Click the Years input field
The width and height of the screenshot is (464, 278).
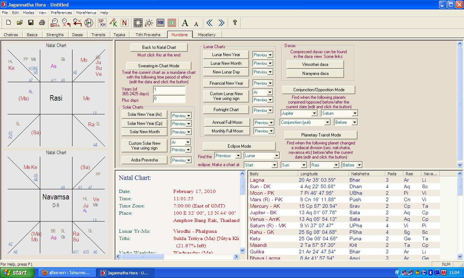click(169, 90)
